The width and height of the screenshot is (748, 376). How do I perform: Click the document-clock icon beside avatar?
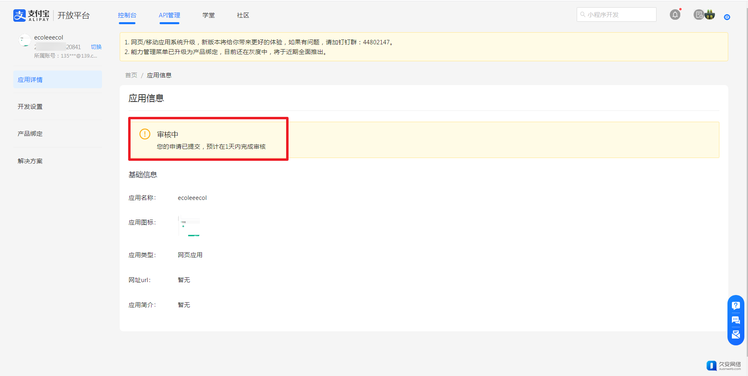coord(698,15)
